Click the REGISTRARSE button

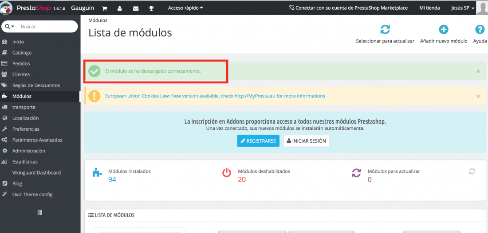point(258,141)
